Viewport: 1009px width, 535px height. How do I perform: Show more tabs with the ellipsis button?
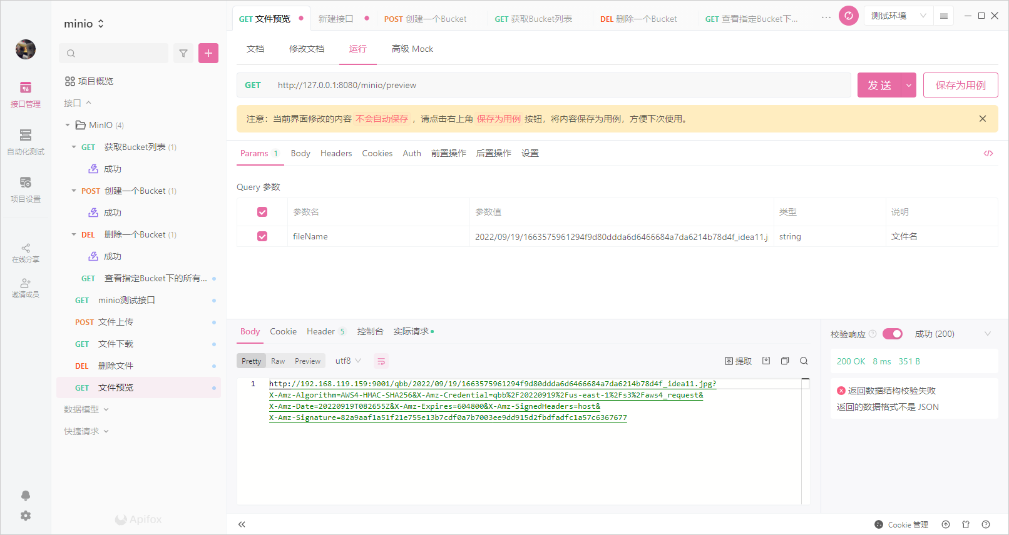click(x=826, y=17)
